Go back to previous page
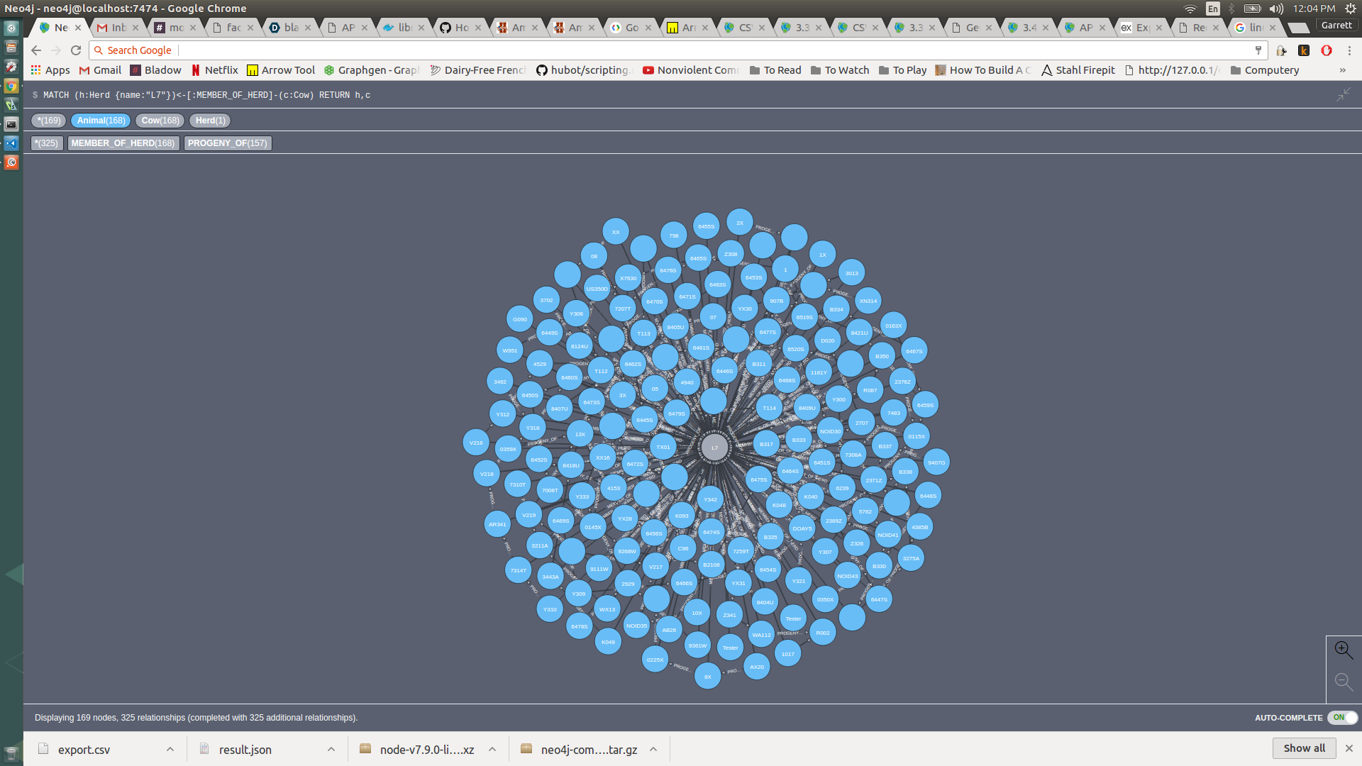The image size is (1362, 766). [x=36, y=50]
